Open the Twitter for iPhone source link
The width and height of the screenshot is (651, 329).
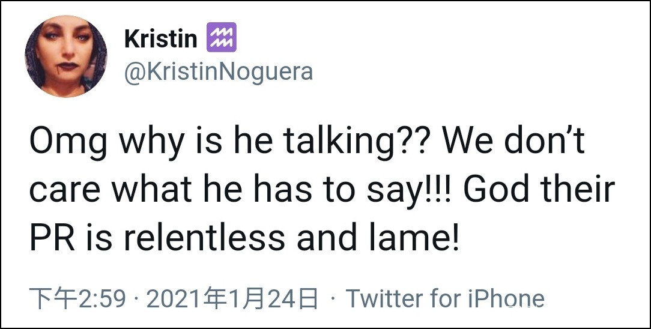pyautogui.click(x=445, y=298)
